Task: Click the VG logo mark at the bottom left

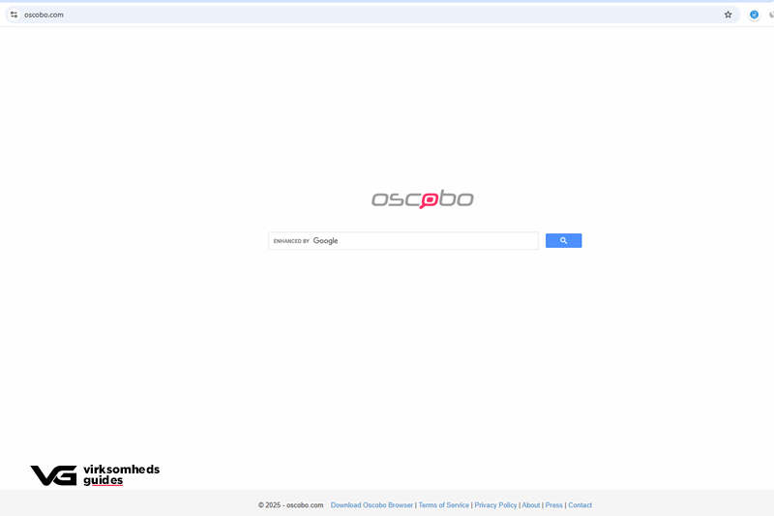Action: [x=53, y=475]
